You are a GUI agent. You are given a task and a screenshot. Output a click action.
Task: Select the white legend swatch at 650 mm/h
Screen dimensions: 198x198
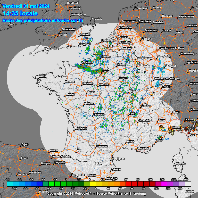[x=188, y=184]
